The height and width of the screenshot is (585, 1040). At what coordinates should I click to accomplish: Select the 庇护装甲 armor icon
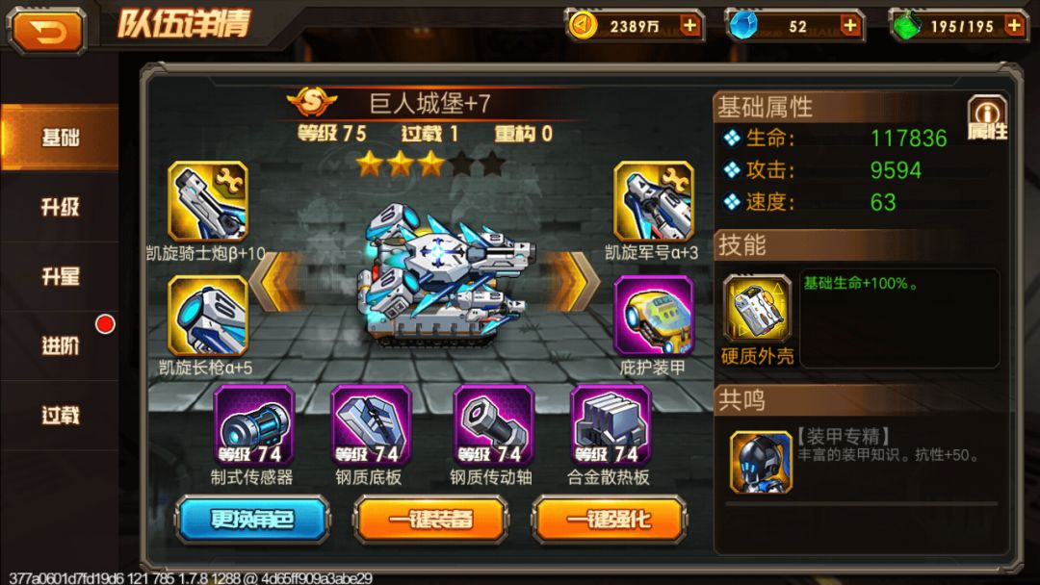point(653,316)
